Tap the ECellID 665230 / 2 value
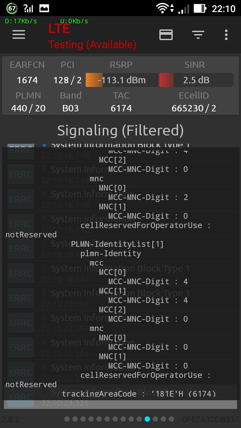241x428 pixels. point(194,108)
